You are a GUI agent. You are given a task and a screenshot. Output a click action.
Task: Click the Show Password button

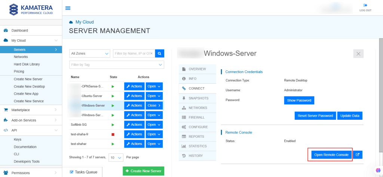pyautogui.click(x=299, y=100)
